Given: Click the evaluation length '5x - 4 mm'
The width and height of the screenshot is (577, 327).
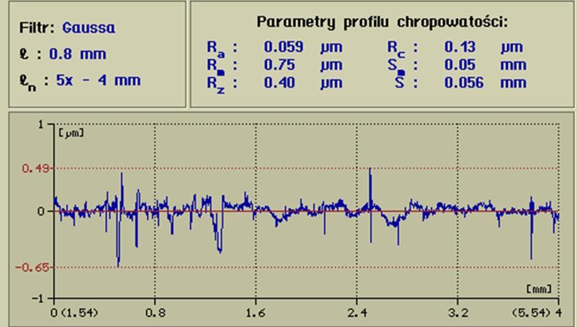Looking at the screenshot, I should pyautogui.click(x=98, y=80).
